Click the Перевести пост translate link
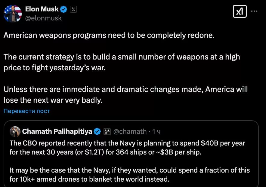 27,111
